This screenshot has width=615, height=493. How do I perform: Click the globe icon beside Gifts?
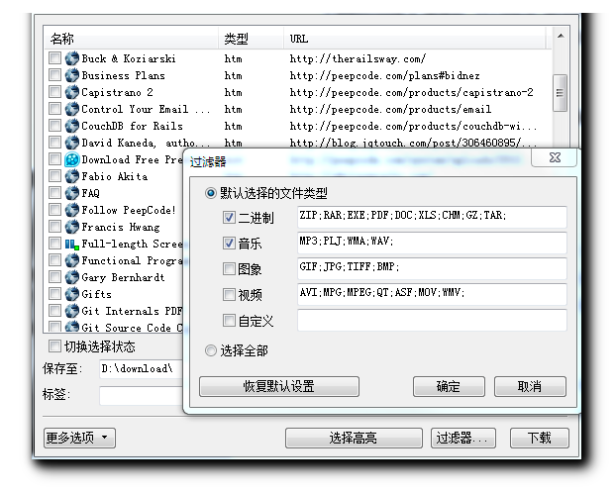72,294
